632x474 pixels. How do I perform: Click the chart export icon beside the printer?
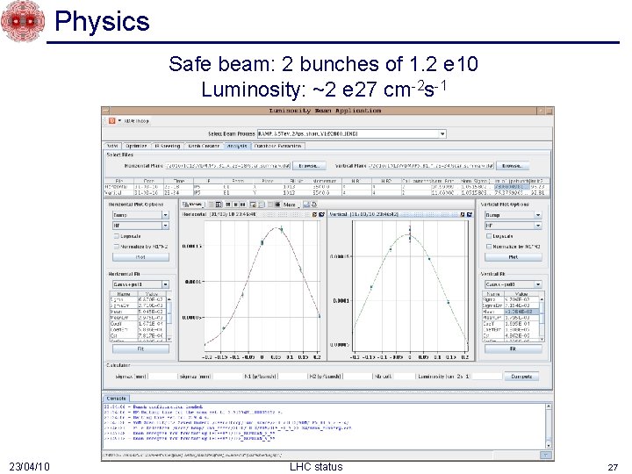306,205
